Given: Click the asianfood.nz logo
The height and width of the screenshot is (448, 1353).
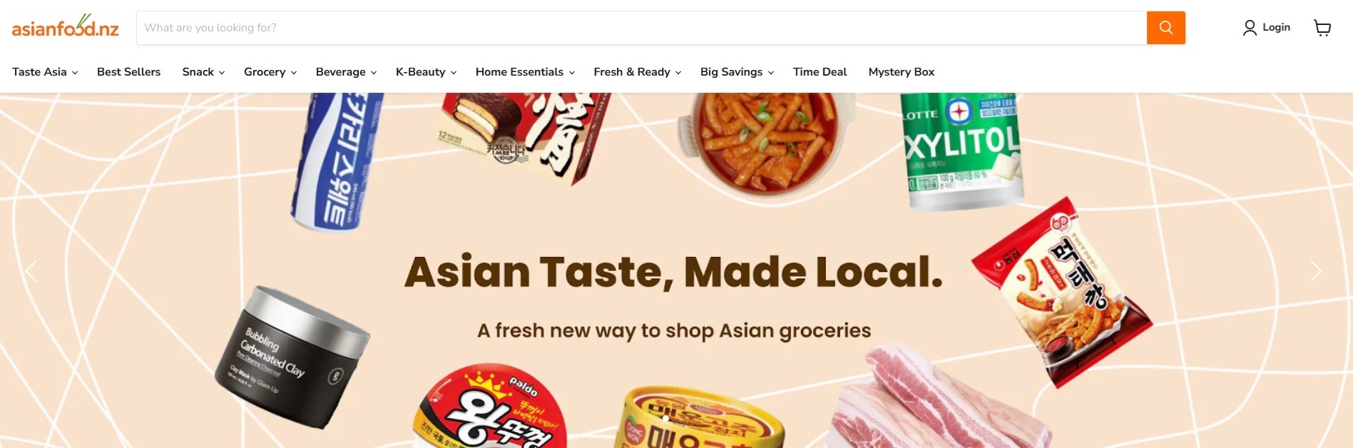Looking at the screenshot, I should pos(66,26).
